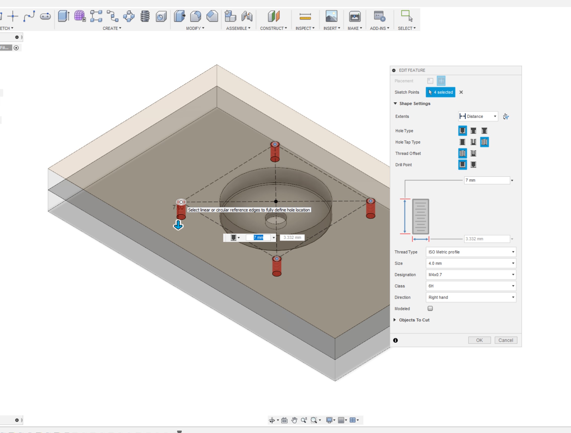Click the Cancel button in Edit Feature

click(x=505, y=340)
